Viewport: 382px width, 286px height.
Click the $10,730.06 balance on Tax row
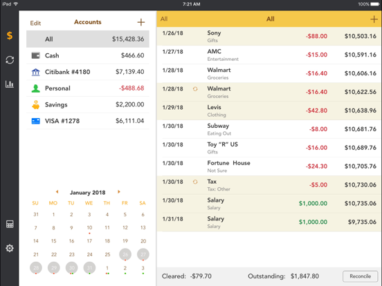coord(361,185)
